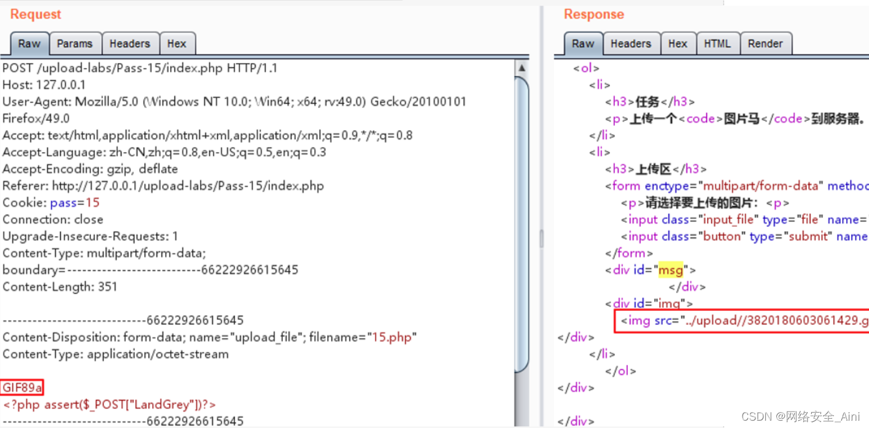Open the Request Hex tab
This screenshot has height=428, width=869.
[177, 44]
